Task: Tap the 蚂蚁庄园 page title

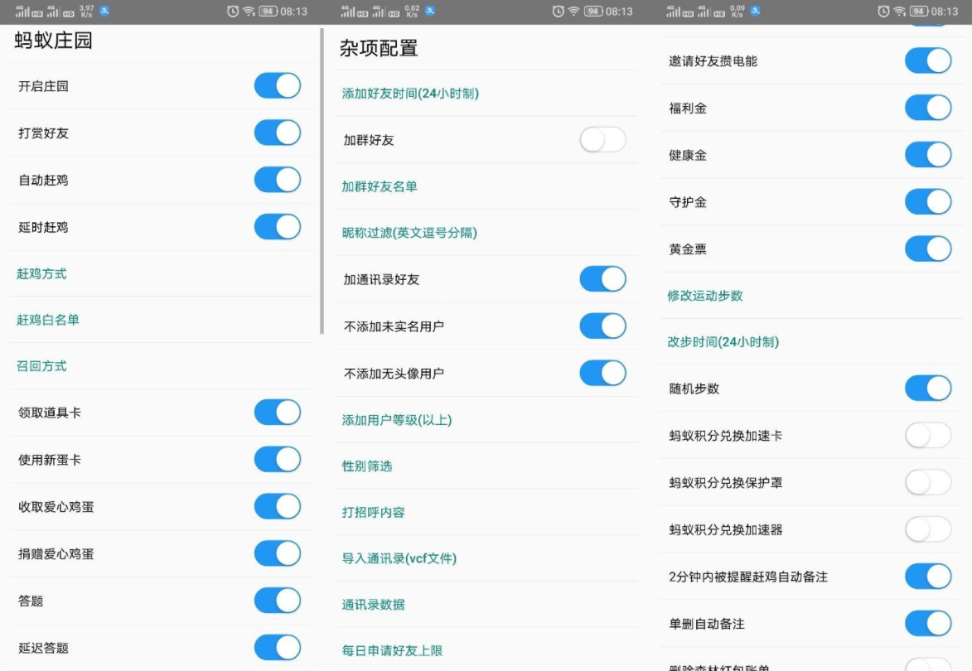Action: pos(53,41)
